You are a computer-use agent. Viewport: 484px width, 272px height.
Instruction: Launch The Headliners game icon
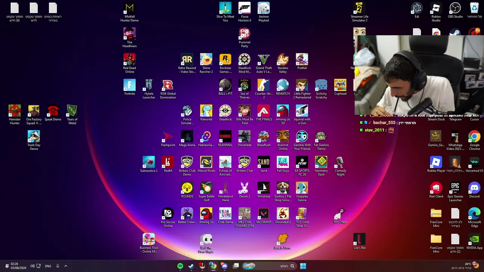(130, 38)
